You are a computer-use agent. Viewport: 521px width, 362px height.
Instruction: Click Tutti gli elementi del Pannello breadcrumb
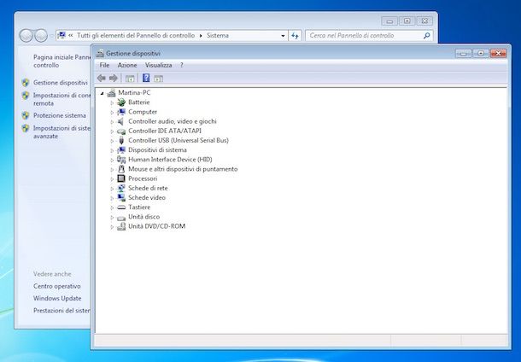click(x=136, y=36)
